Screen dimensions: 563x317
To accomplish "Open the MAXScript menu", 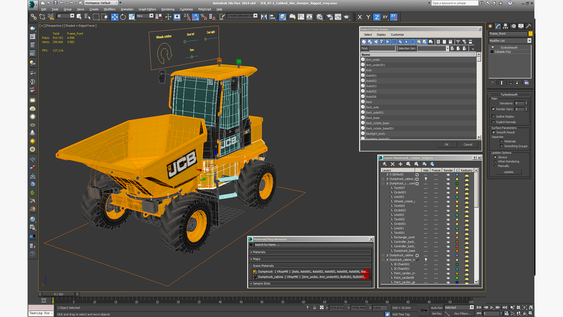I will click(205, 9).
